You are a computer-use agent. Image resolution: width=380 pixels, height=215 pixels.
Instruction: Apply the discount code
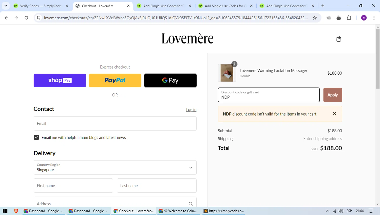(333, 95)
